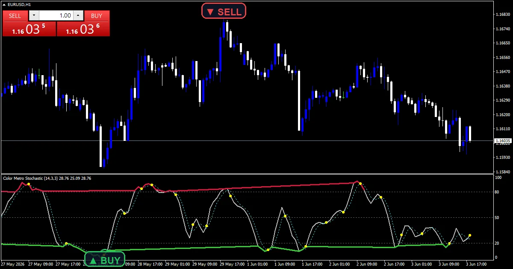Image resolution: width=513 pixels, height=269 pixels.
Task: Collapse the one-click trading panel triangle
Action: pyautogui.click(x=4, y=4)
